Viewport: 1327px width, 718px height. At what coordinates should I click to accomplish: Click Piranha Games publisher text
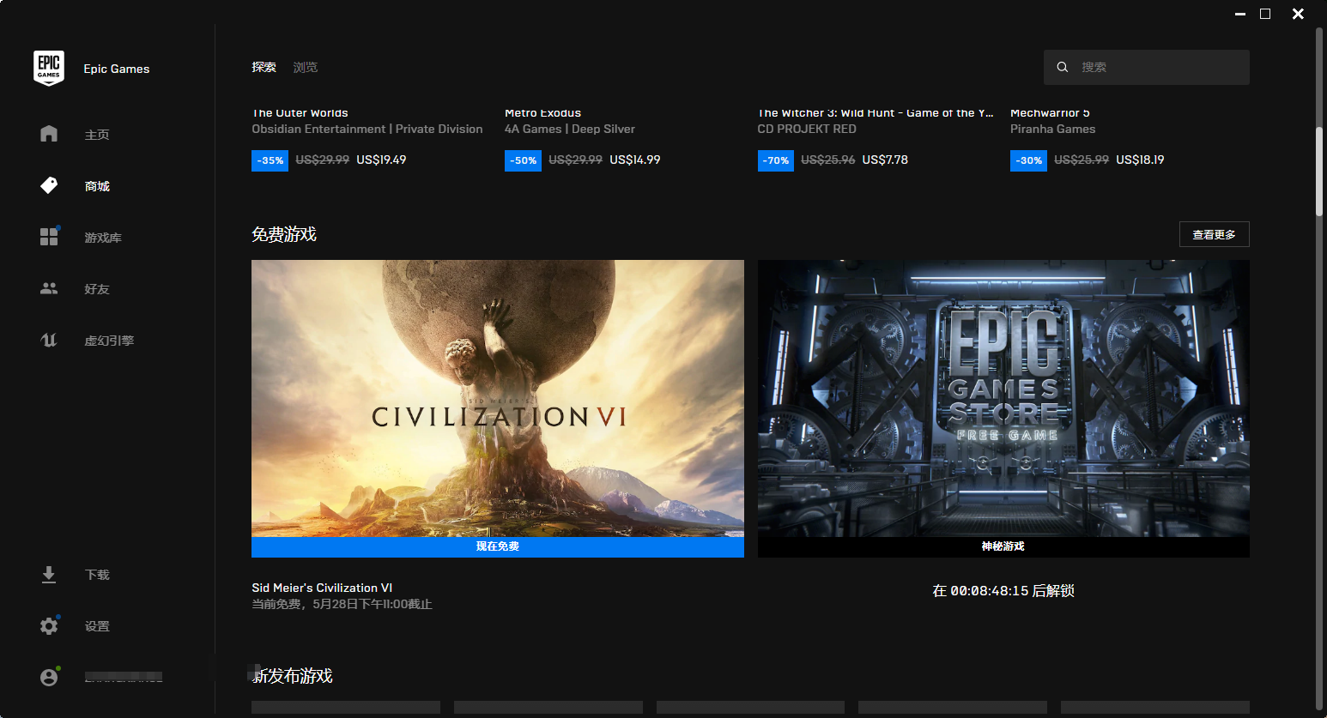[1053, 129]
